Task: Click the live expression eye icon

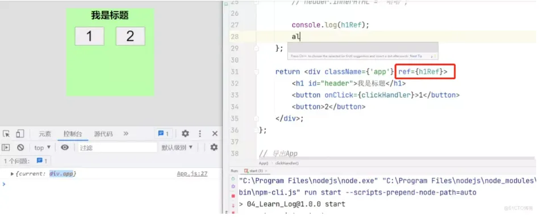Action: click(x=65, y=147)
